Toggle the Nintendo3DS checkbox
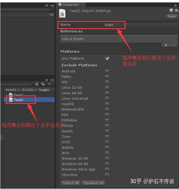This screenshot has height=189, width=179. tap(107, 109)
